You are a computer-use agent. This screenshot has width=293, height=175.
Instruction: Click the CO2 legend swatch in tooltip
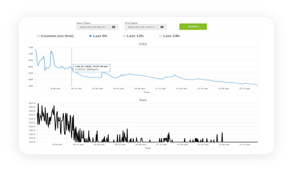(x=77, y=69)
